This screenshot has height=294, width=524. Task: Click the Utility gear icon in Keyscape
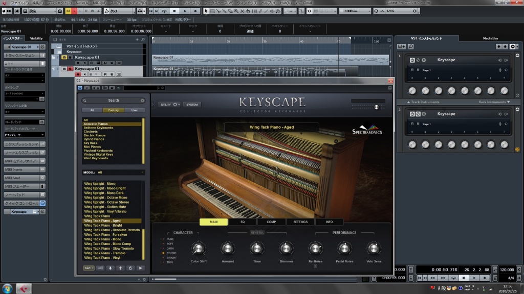tap(175, 105)
